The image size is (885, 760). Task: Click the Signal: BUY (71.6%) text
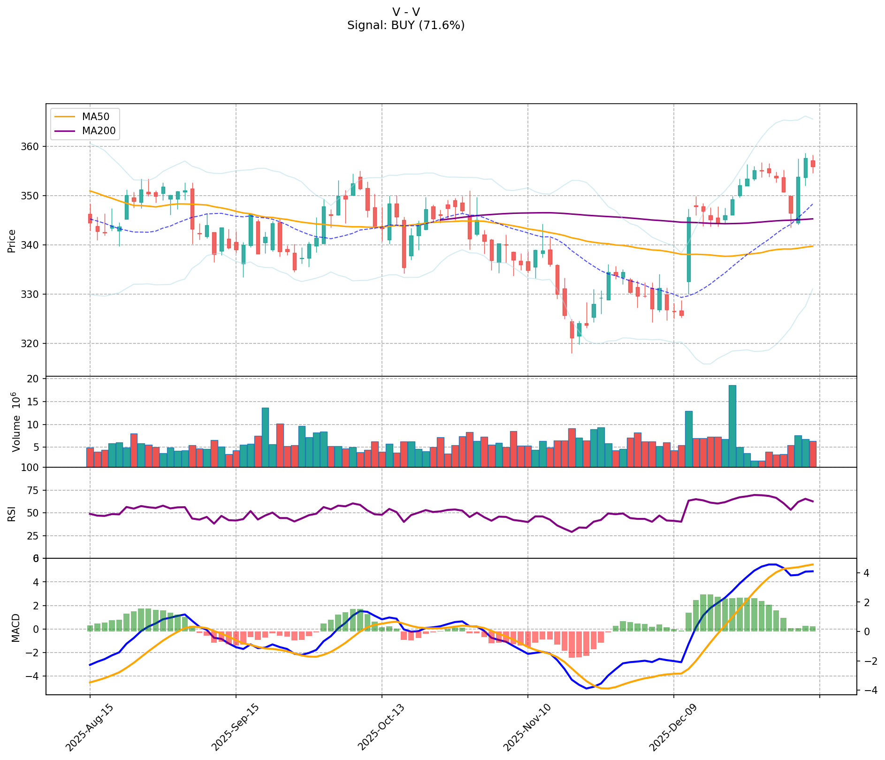(406, 25)
